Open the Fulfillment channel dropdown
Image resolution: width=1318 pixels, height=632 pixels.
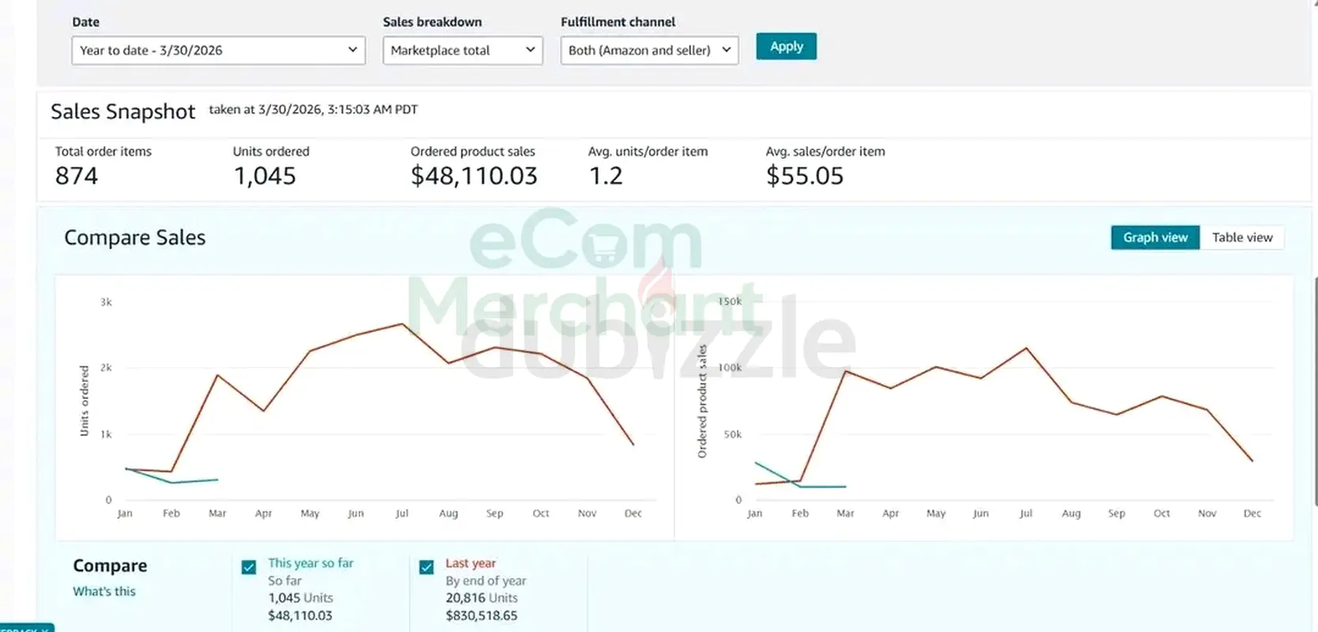pos(649,51)
